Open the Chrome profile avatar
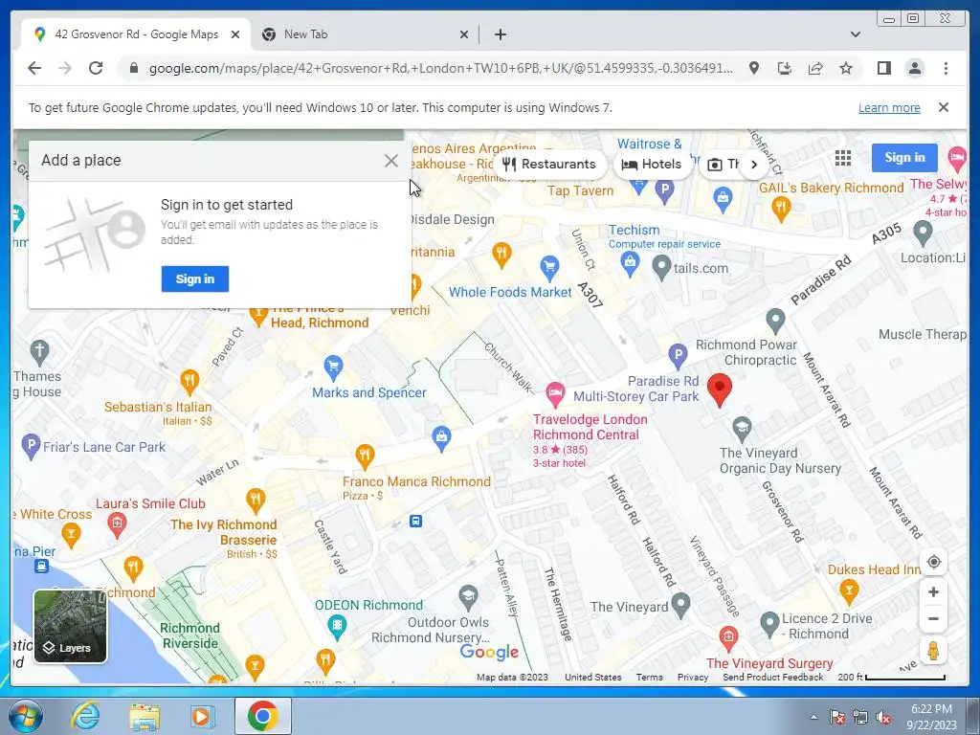This screenshot has height=735, width=980. coord(914,68)
